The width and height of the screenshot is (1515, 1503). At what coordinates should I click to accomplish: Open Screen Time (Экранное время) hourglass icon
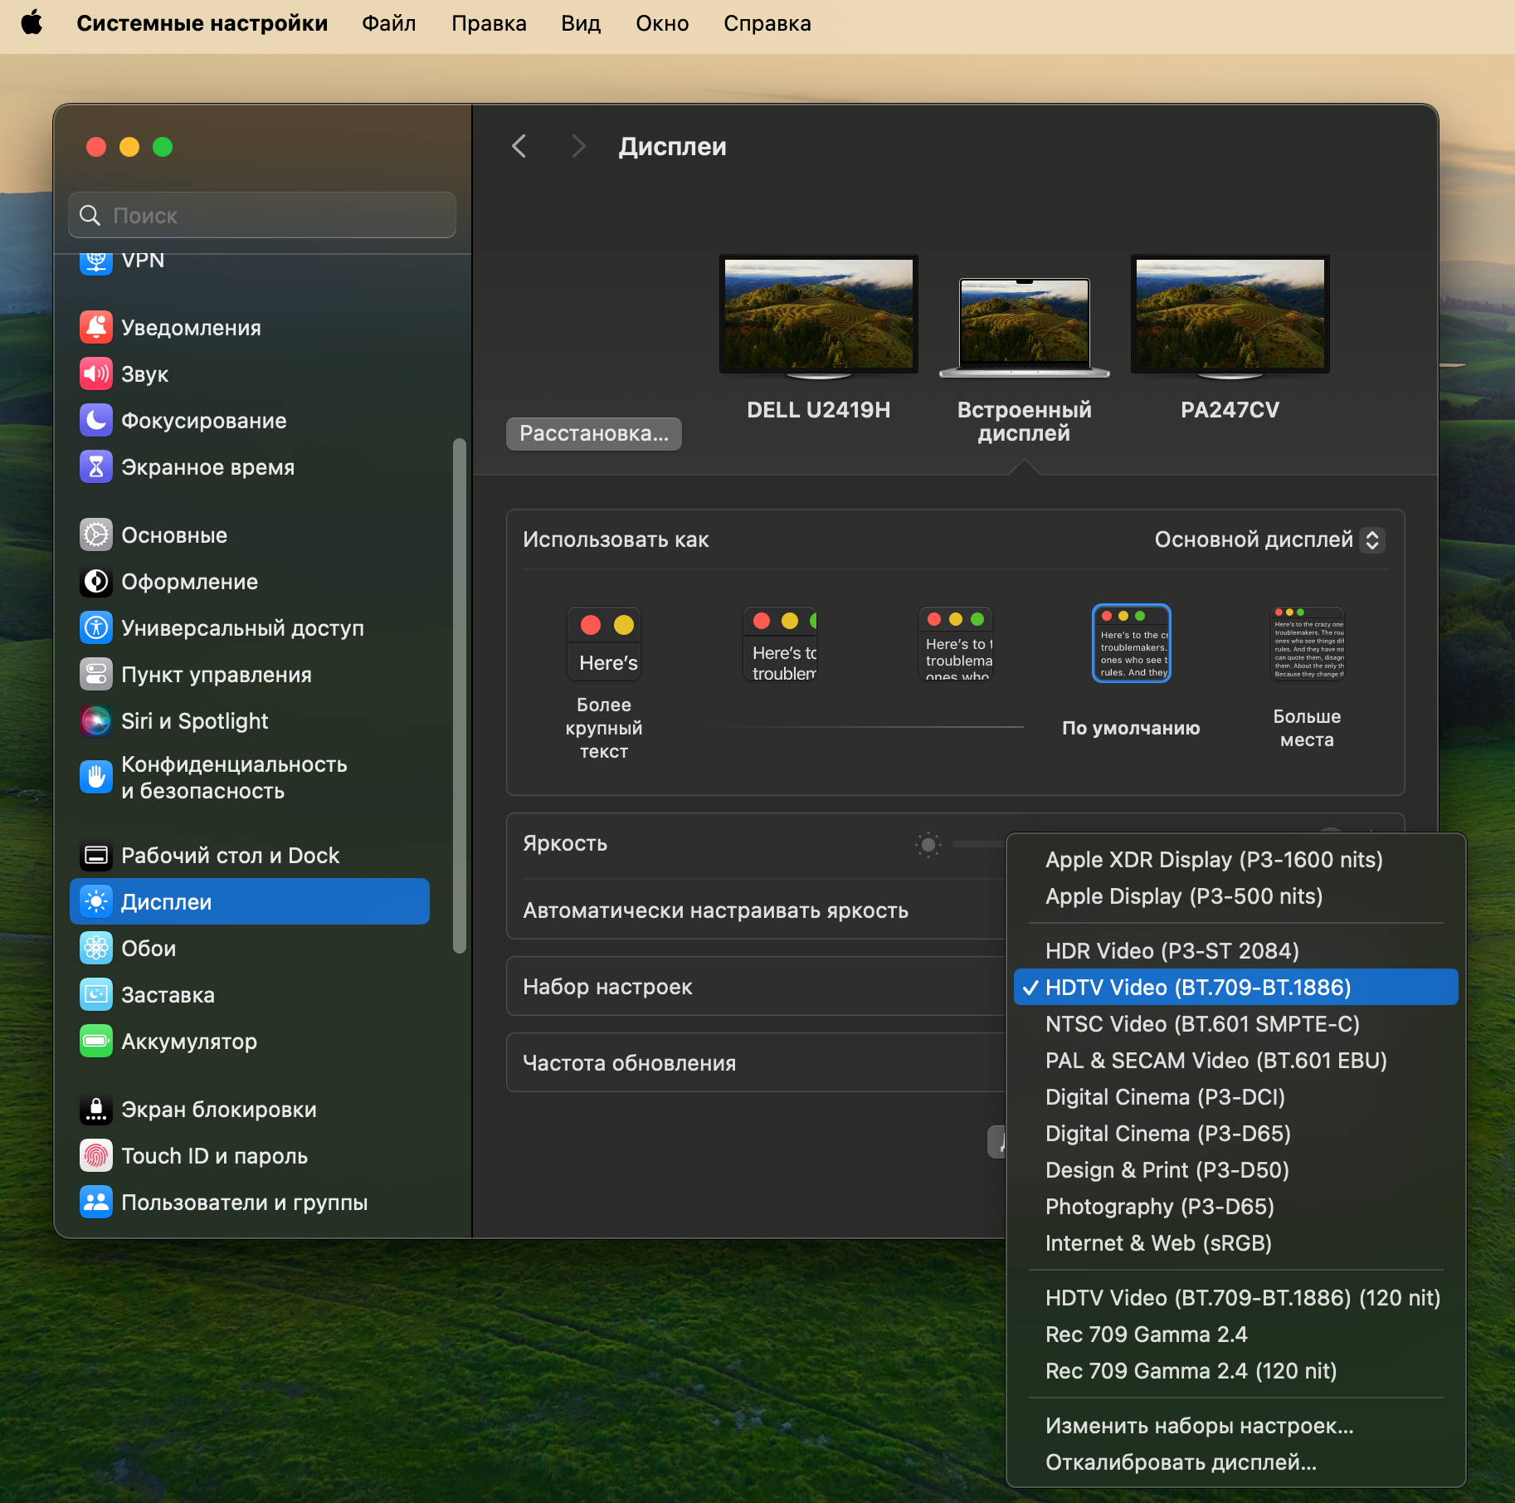[x=96, y=467]
